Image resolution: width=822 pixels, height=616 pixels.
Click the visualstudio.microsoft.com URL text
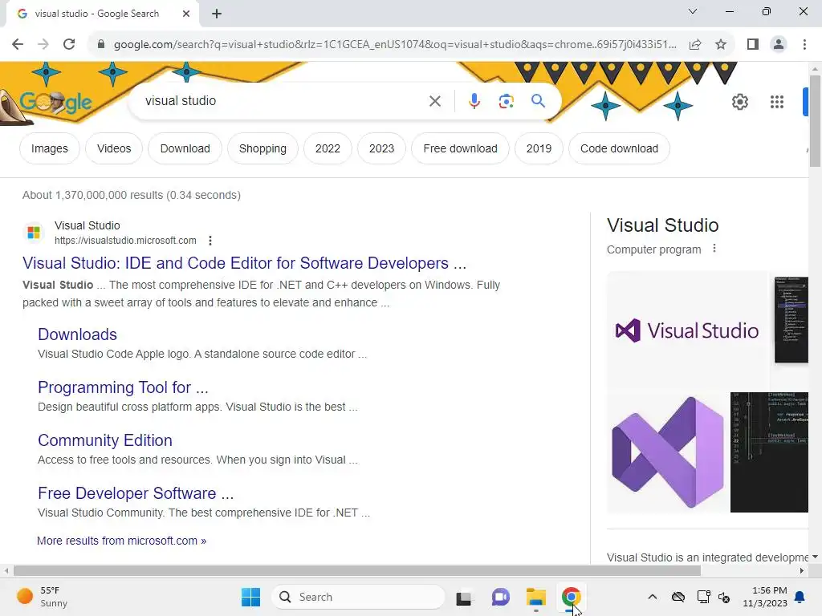click(125, 241)
